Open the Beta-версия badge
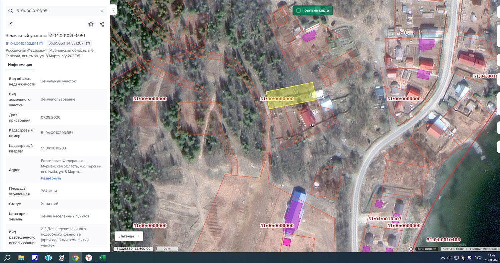The height and width of the screenshot is (263, 500). tap(427, 249)
